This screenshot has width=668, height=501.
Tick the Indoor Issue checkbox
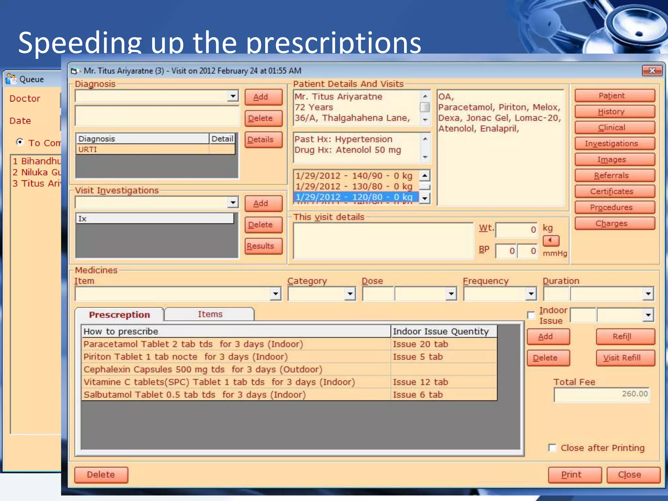point(531,315)
